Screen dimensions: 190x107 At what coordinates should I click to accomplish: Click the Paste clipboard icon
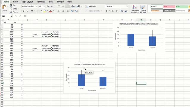[x=4, y=7]
